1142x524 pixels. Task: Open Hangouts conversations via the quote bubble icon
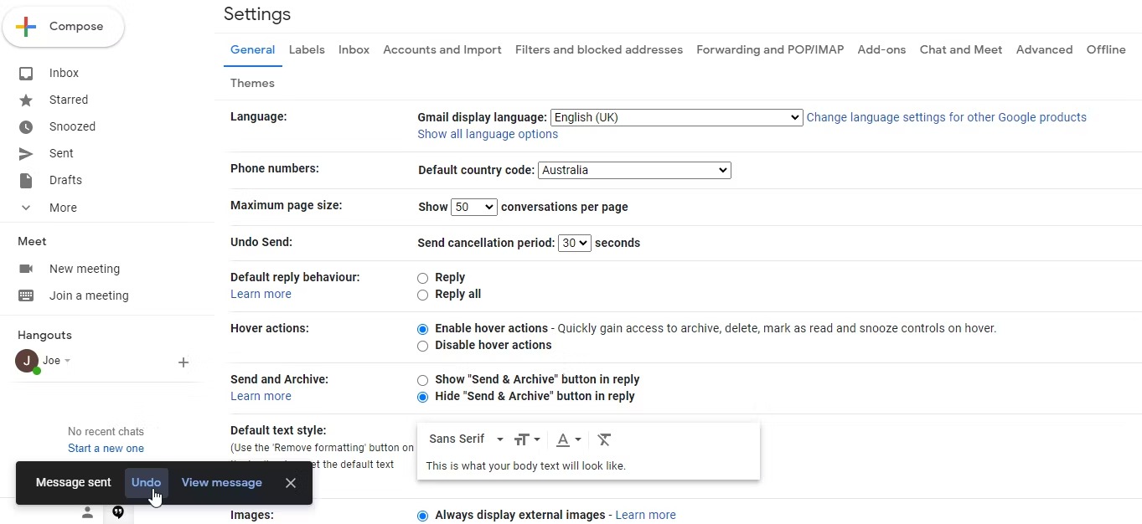click(x=118, y=512)
